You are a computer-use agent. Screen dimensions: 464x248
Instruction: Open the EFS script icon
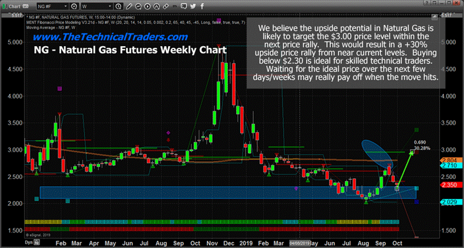click(175, 6)
